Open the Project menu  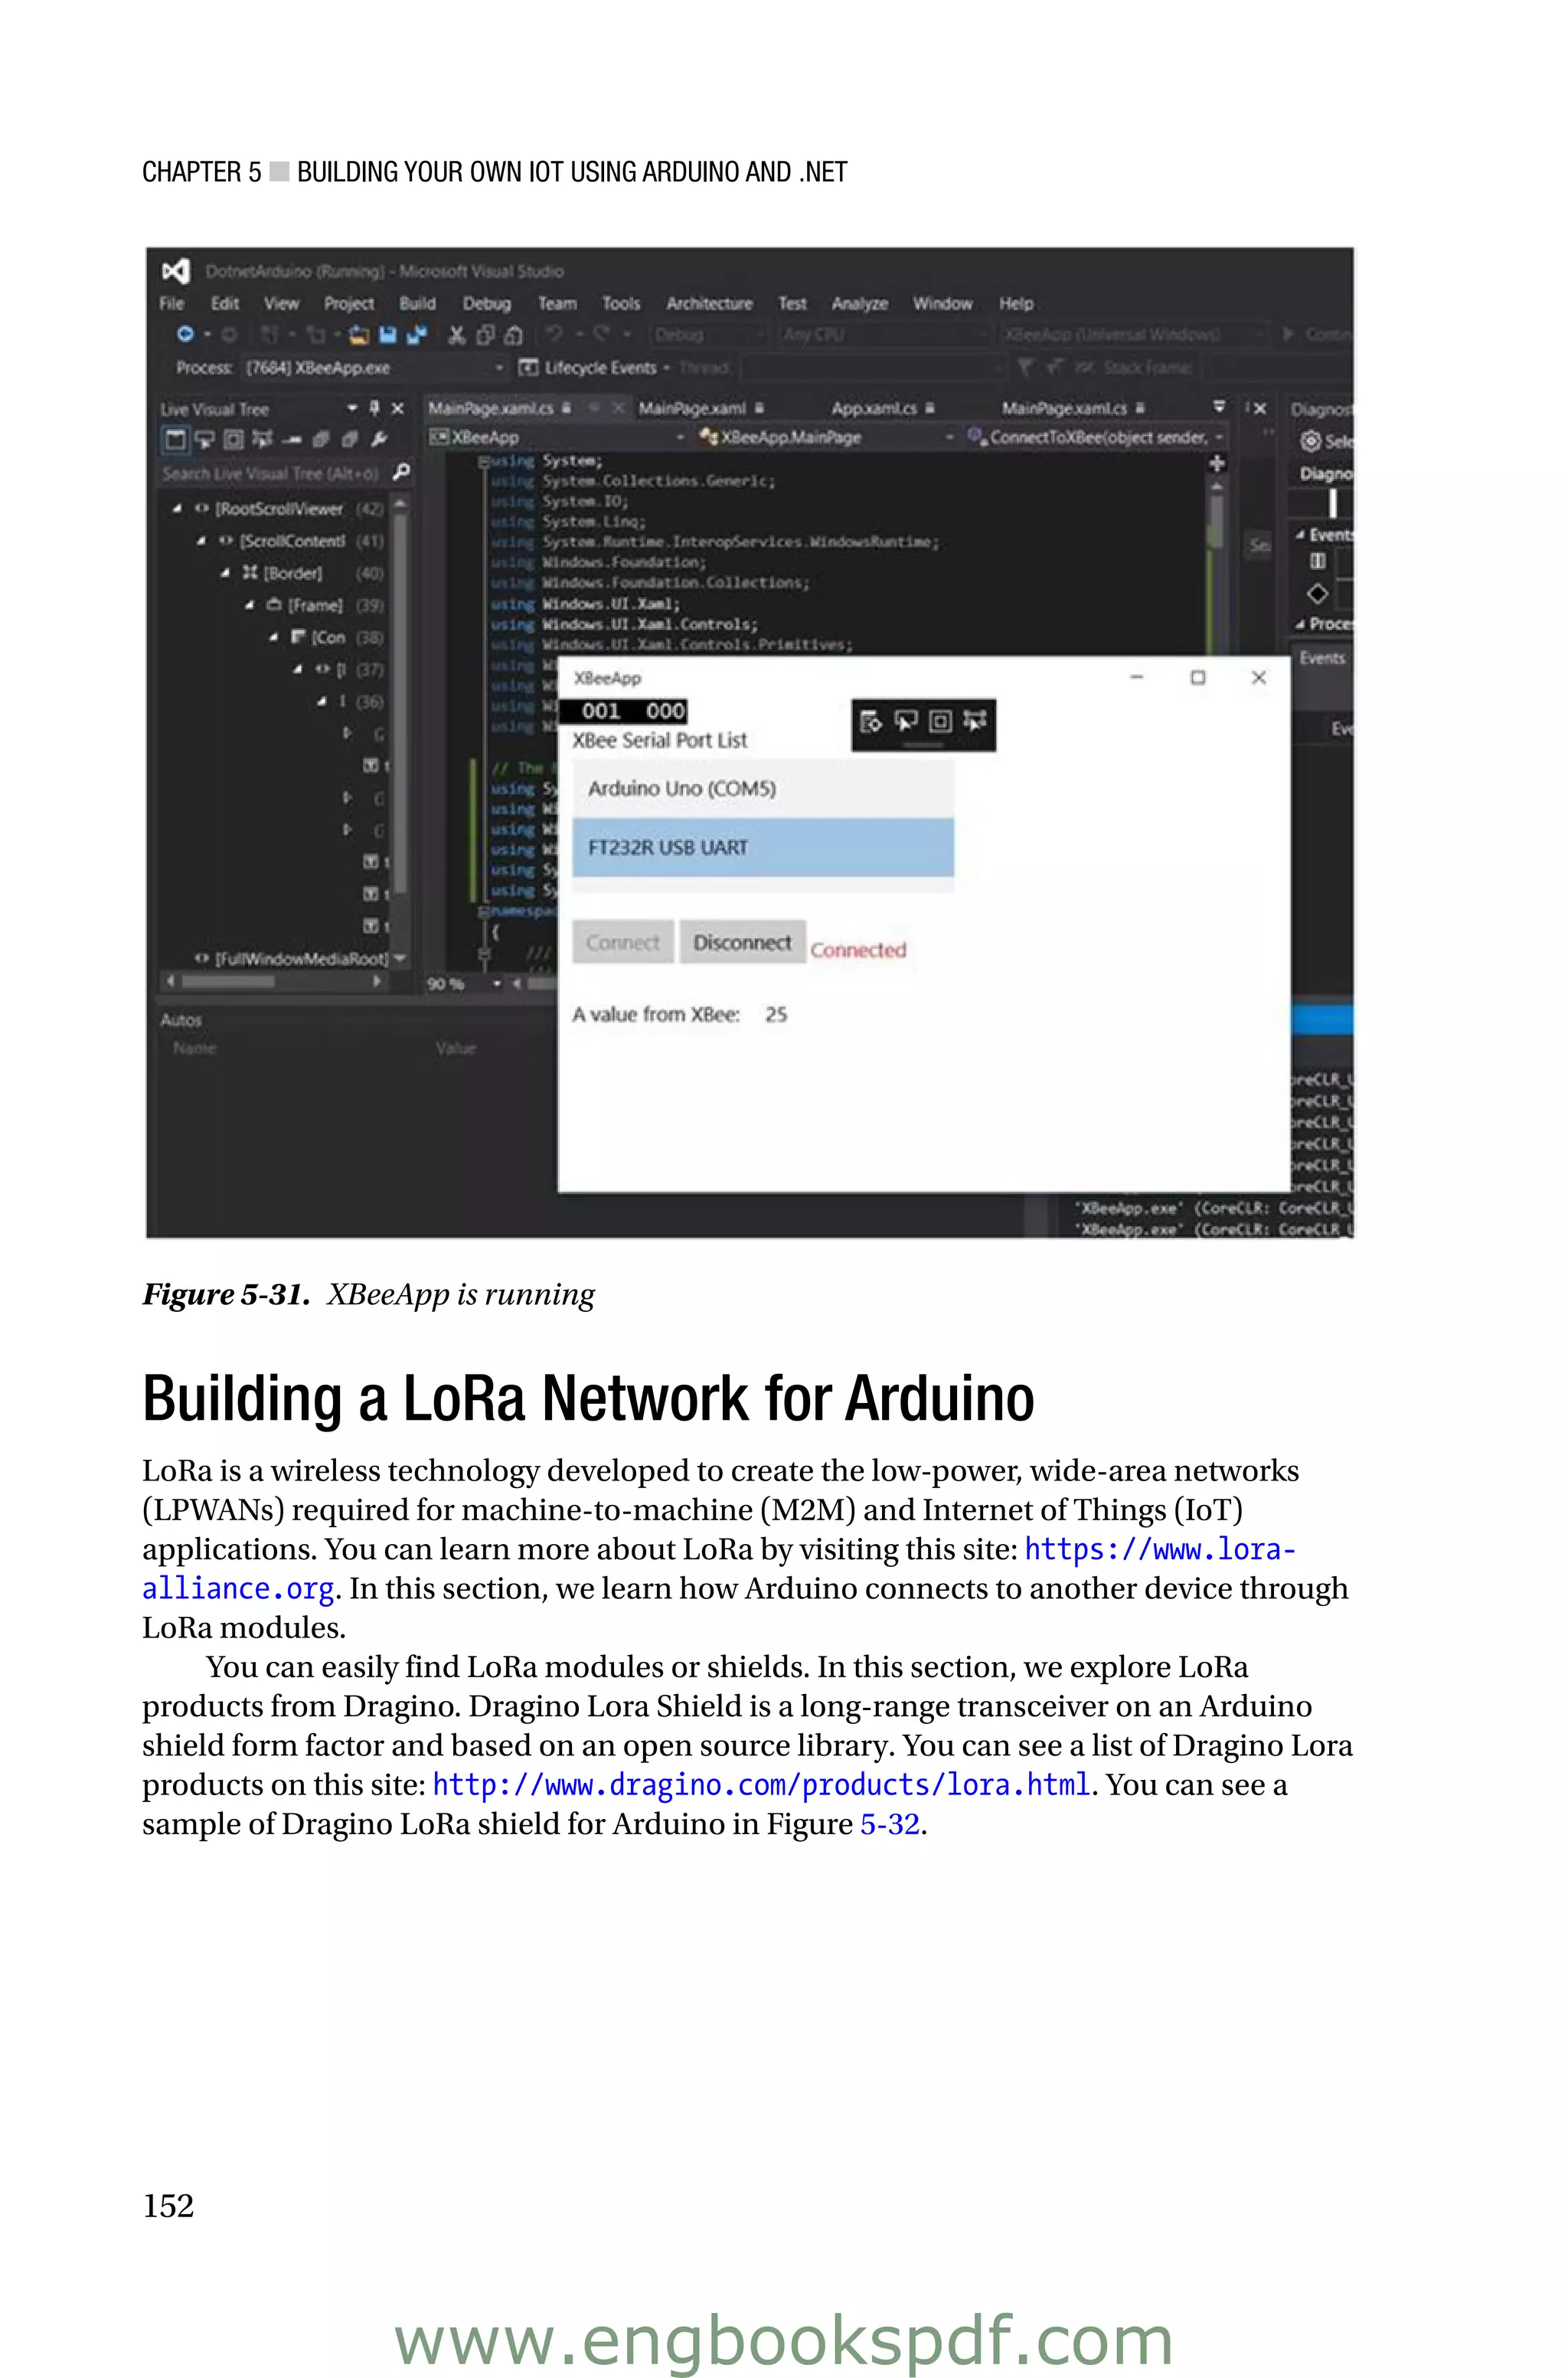[x=349, y=303]
